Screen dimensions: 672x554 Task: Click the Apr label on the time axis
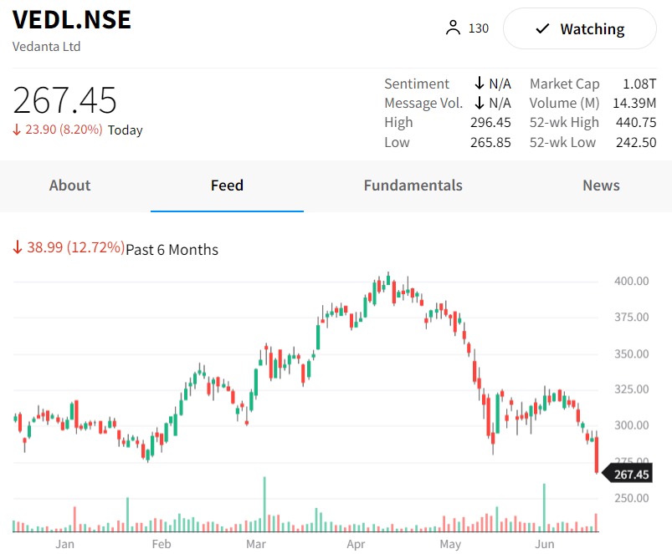[x=356, y=545]
